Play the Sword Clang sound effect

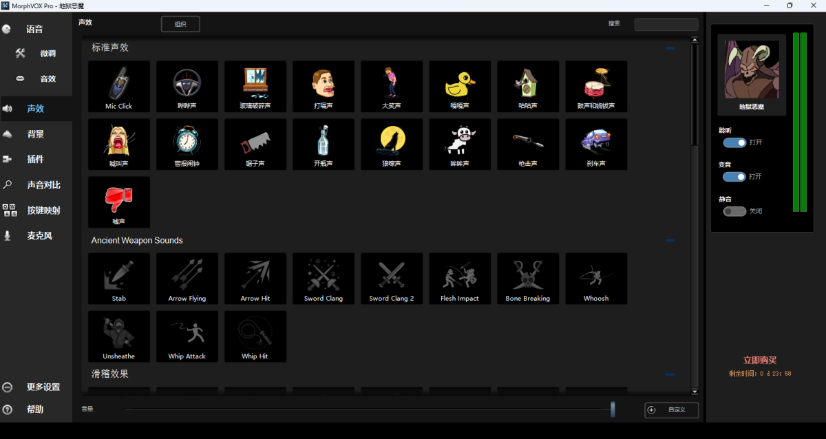(324, 278)
